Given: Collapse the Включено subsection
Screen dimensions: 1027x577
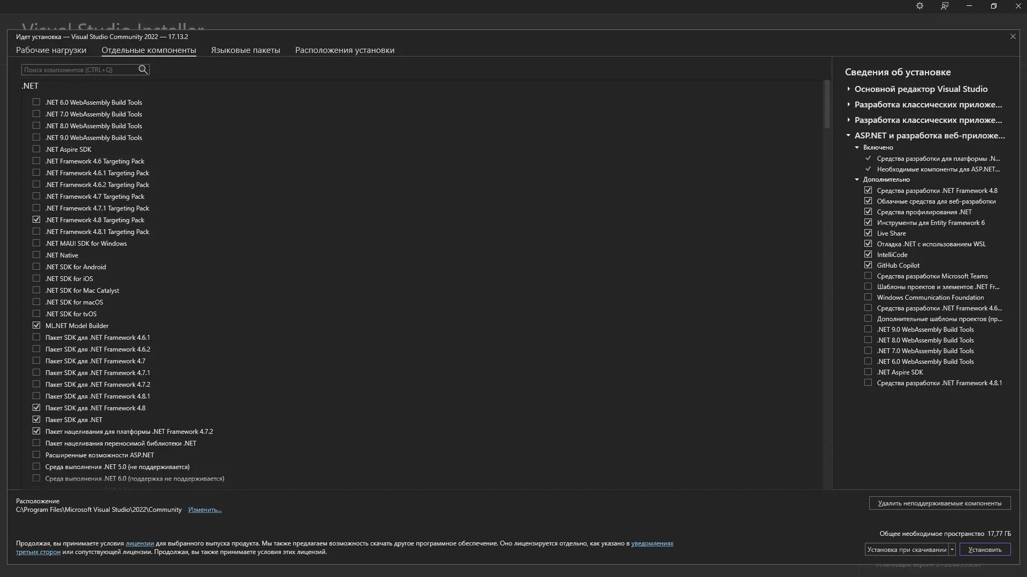Looking at the screenshot, I should click(857, 147).
